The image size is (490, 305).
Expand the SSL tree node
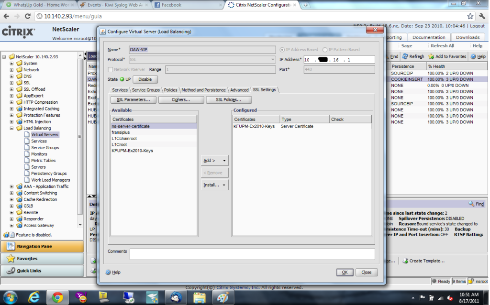pyautogui.click(x=11, y=83)
